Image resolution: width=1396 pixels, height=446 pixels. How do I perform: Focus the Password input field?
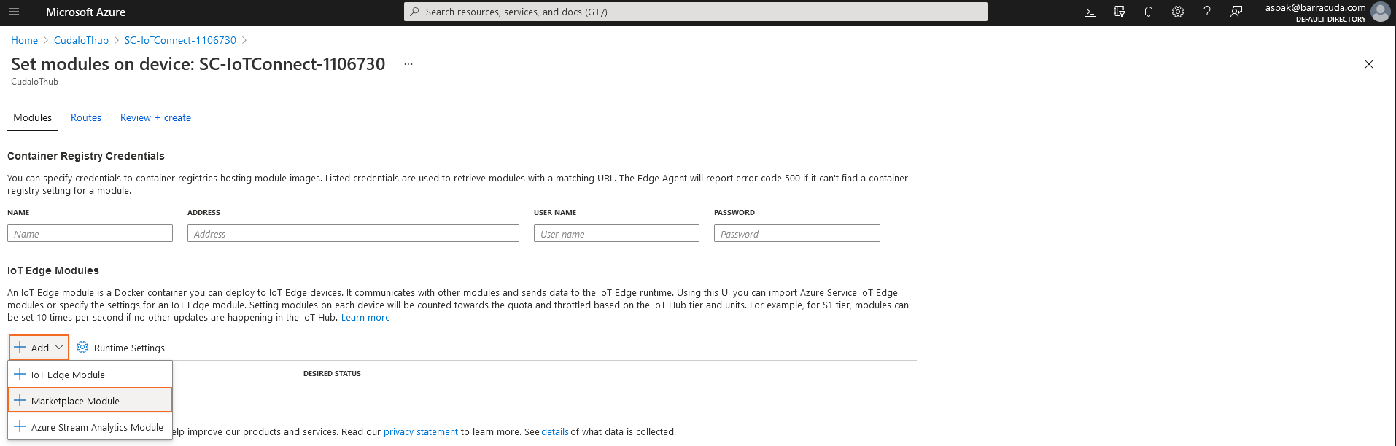(x=796, y=233)
